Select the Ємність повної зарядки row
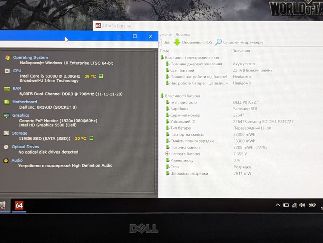 (x=192, y=141)
